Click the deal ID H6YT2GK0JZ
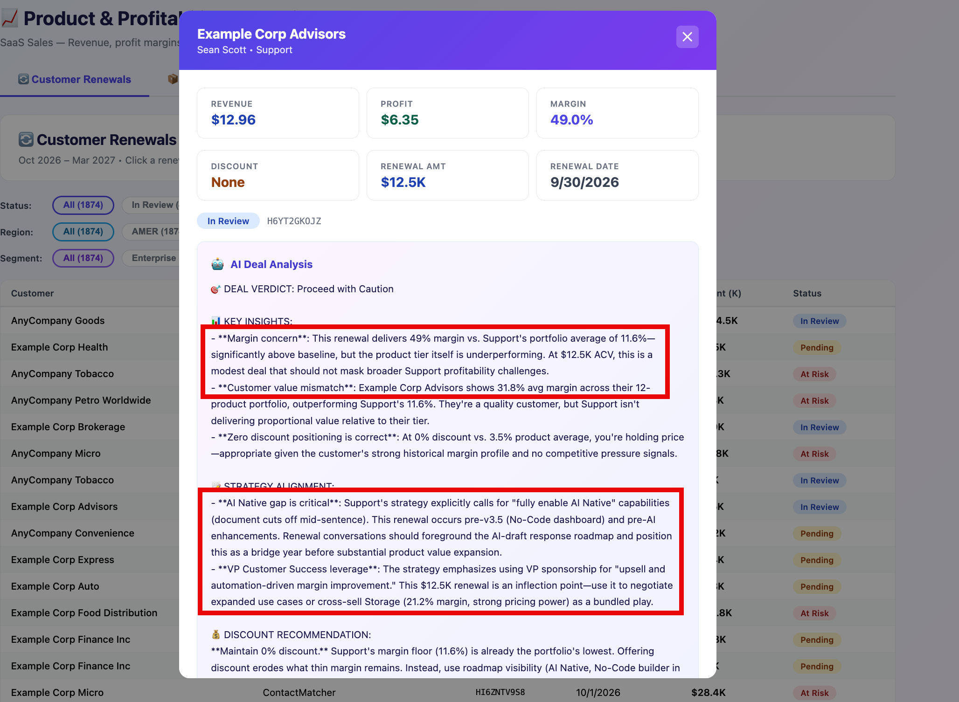 click(x=294, y=221)
